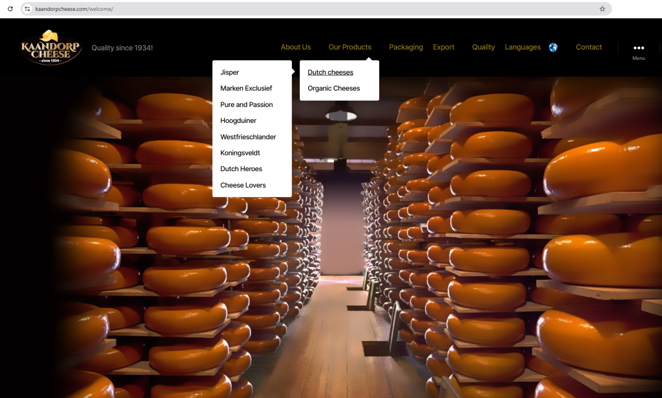The image size is (662, 398).
Task: Open the Languages dropdown
Action: [523, 47]
